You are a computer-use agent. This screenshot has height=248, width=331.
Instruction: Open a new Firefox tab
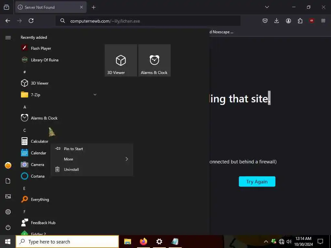point(93,7)
